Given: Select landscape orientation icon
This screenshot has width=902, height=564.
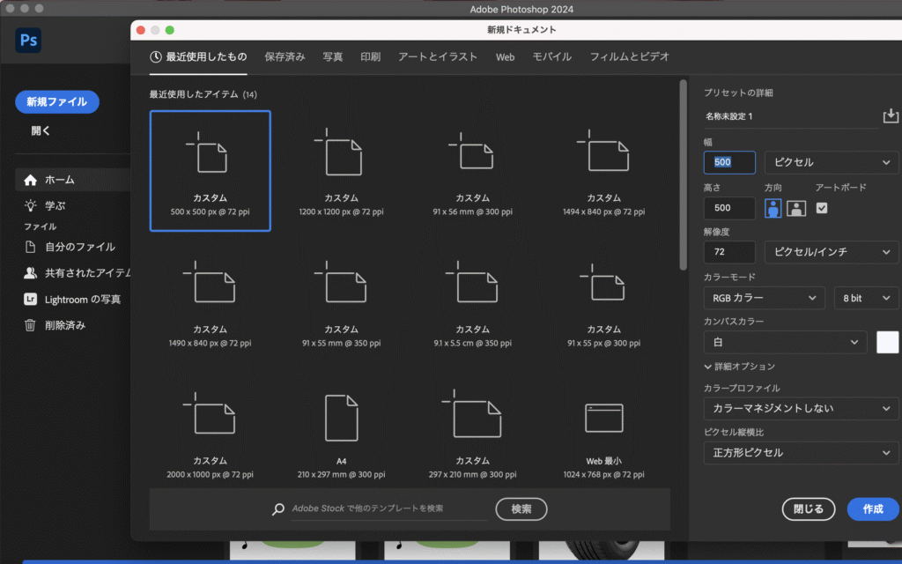Looking at the screenshot, I should 796,208.
